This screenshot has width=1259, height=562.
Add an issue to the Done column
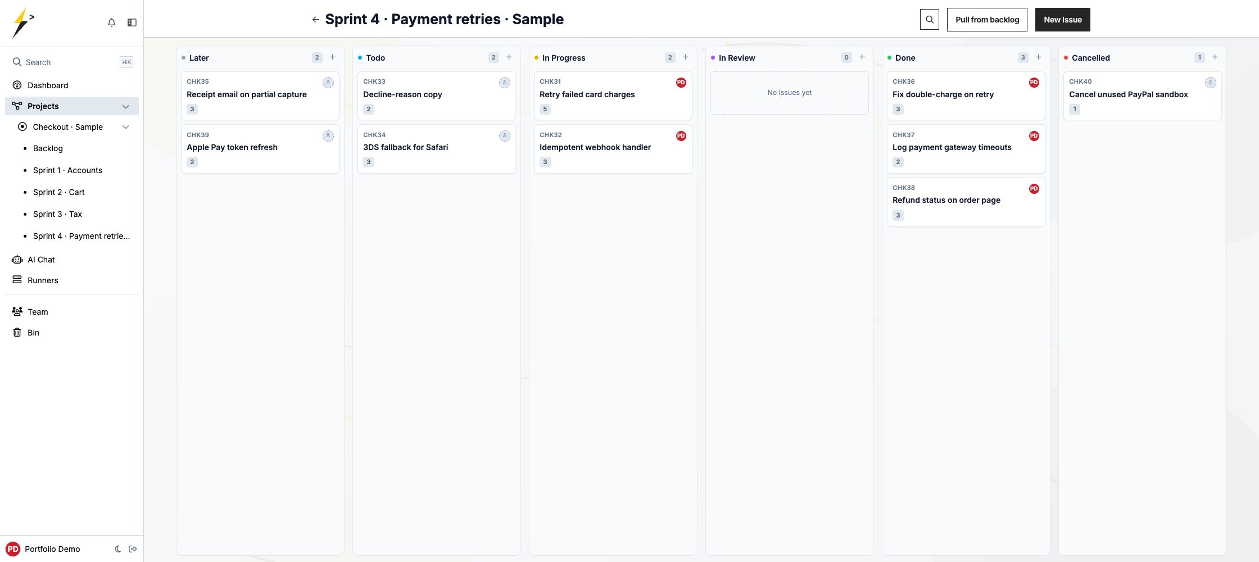pyautogui.click(x=1039, y=57)
